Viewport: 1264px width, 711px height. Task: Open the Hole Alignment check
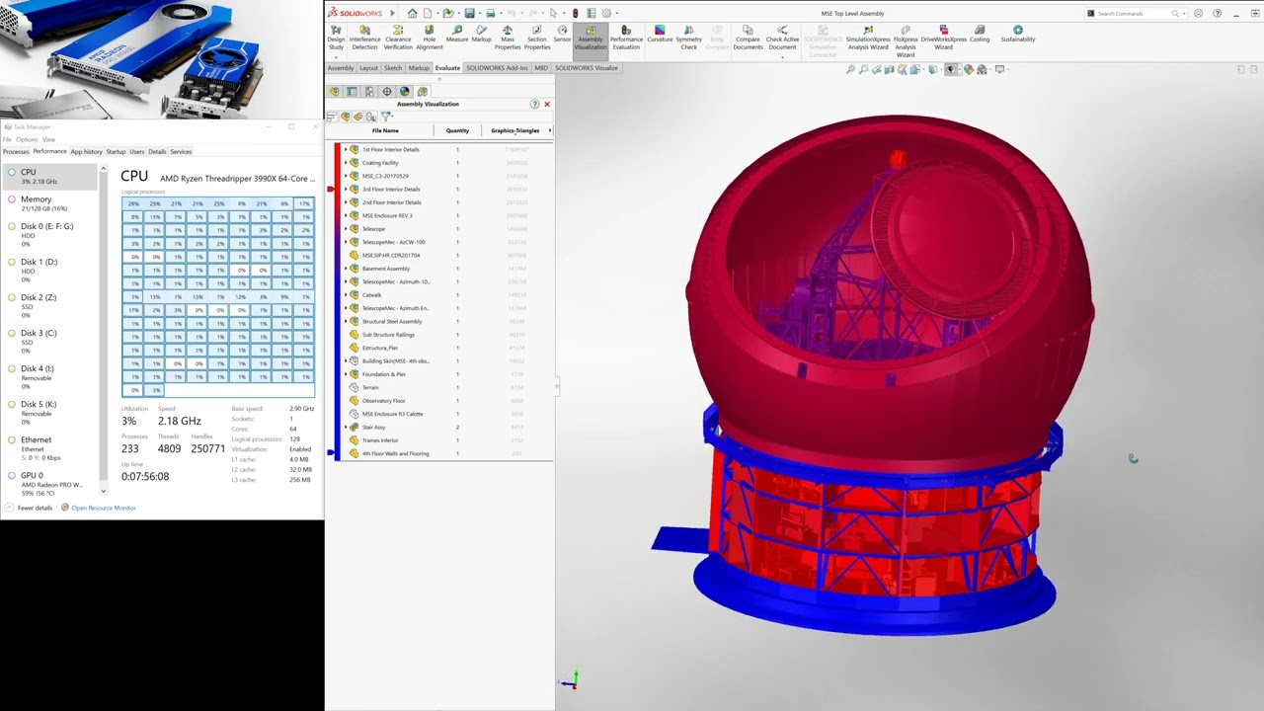click(x=429, y=38)
